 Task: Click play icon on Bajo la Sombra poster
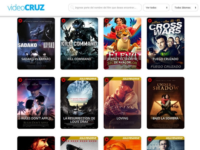pyautogui.click(x=150, y=80)
